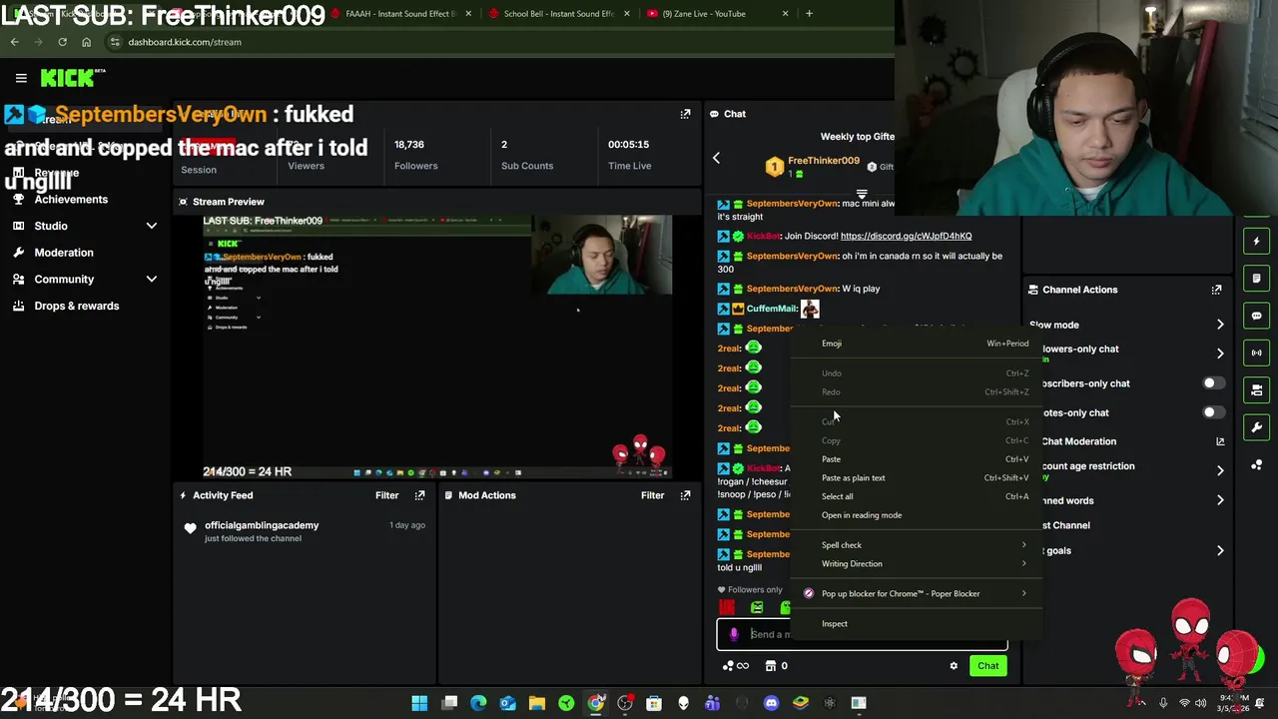The image size is (1278, 719).
Task: Switch to FAAAH Instant Sound Effect tab
Action: [x=403, y=14]
